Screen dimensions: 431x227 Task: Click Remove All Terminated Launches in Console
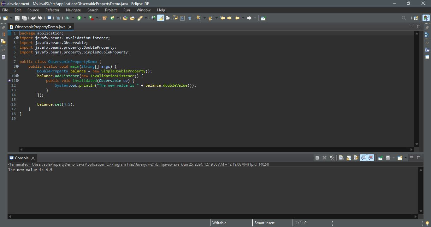(332, 158)
